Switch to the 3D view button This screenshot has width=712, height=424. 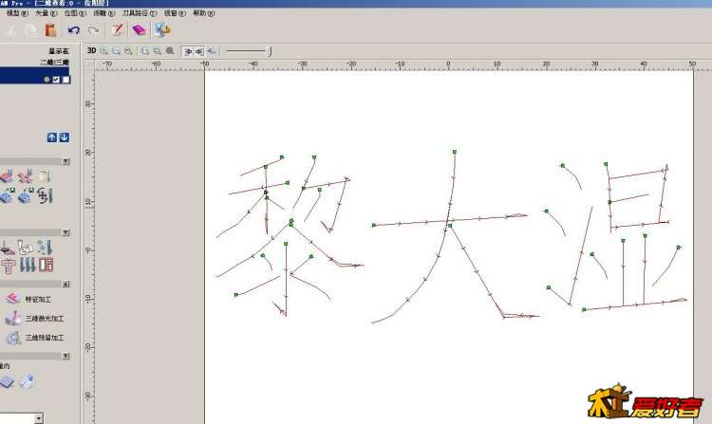[x=91, y=51]
